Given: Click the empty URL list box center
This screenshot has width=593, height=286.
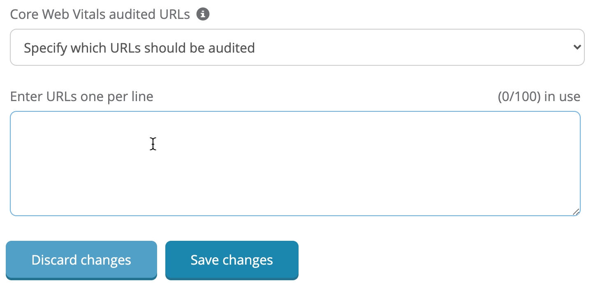Looking at the screenshot, I should click(x=295, y=163).
